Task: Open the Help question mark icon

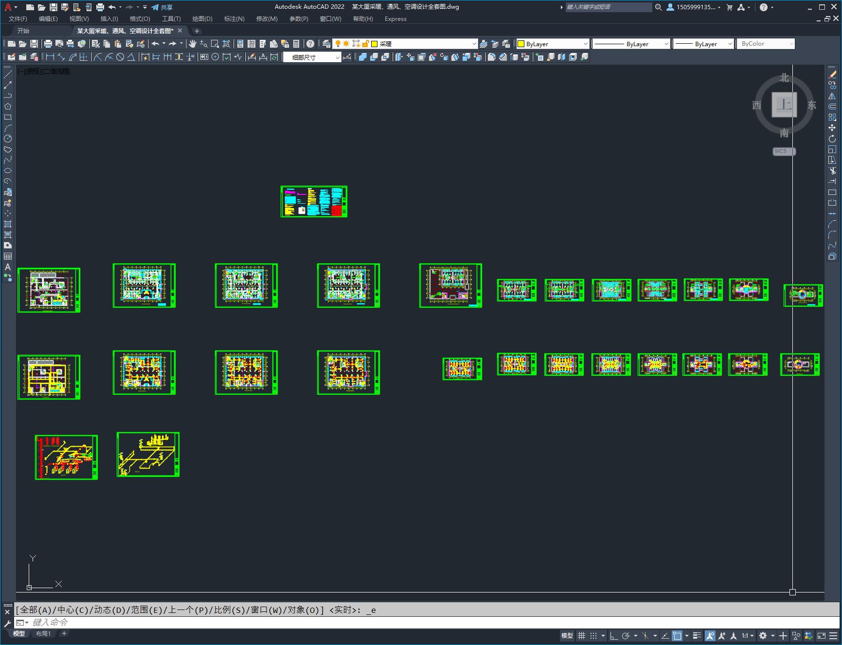Action: (310, 44)
